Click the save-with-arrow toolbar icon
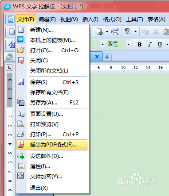169x196 pixels. 115,31
